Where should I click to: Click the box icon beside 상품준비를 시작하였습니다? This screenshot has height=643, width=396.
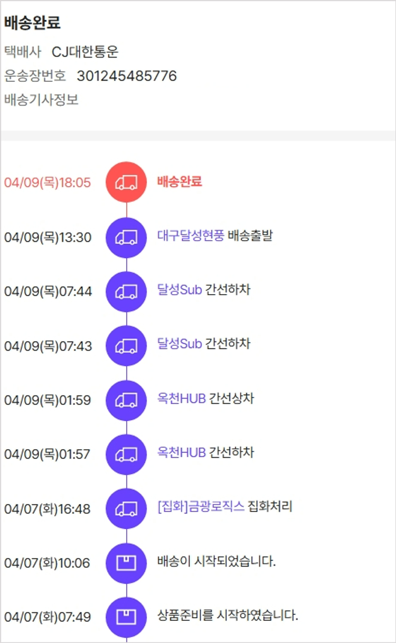tap(126, 617)
